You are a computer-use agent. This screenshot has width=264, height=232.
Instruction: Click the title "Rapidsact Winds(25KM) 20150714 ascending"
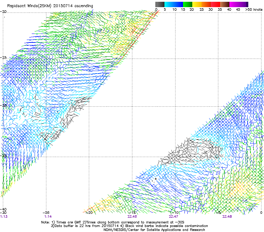50,6
